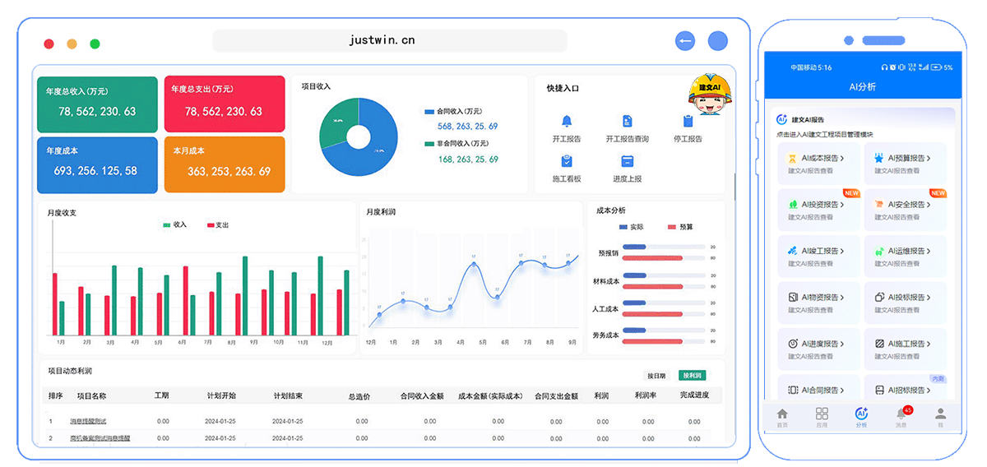Toggle the 支出 legend in 月度收支 chart
Screen dimensions: 987x467
217,224
